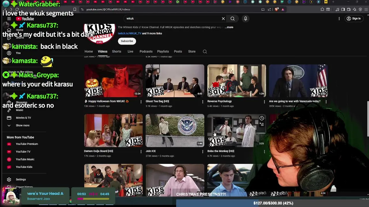The height and width of the screenshot is (207, 369).
Task: Open options for Venezuela war video
Action: tap(326, 101)
